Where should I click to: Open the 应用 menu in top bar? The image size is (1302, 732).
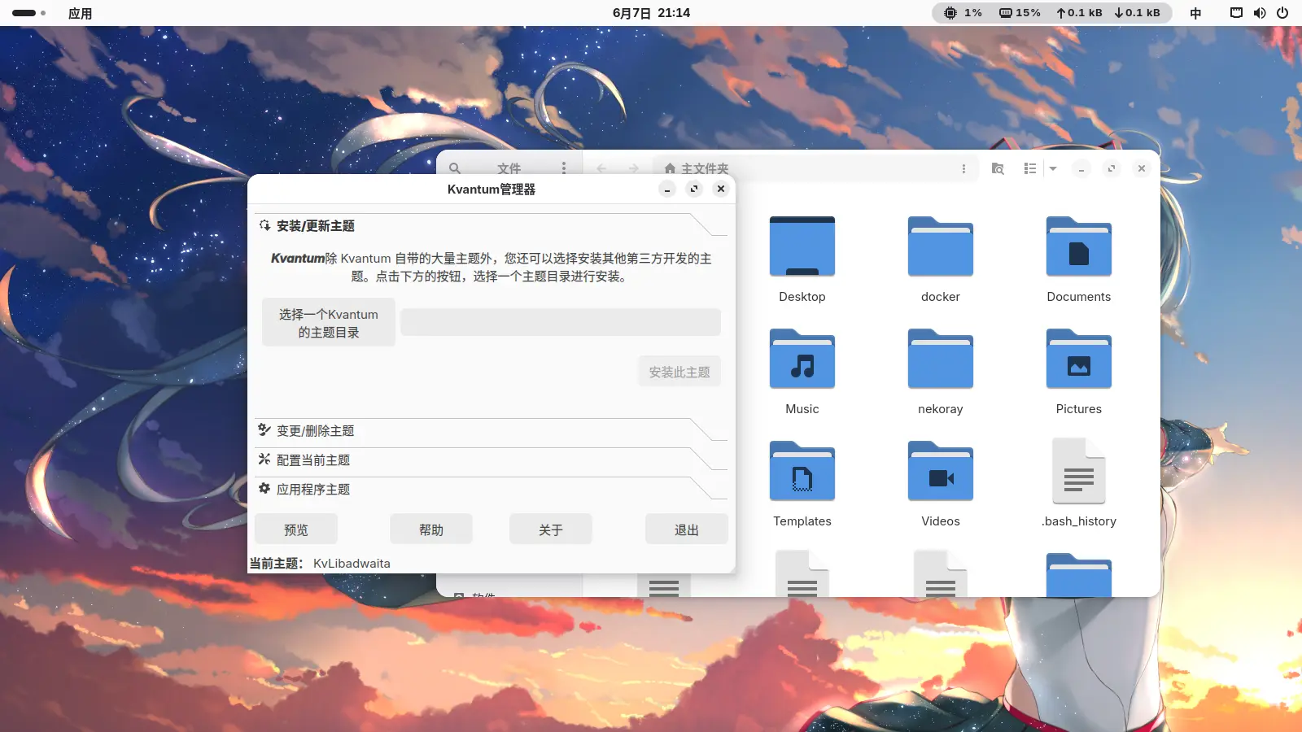(x=80, y=13)
